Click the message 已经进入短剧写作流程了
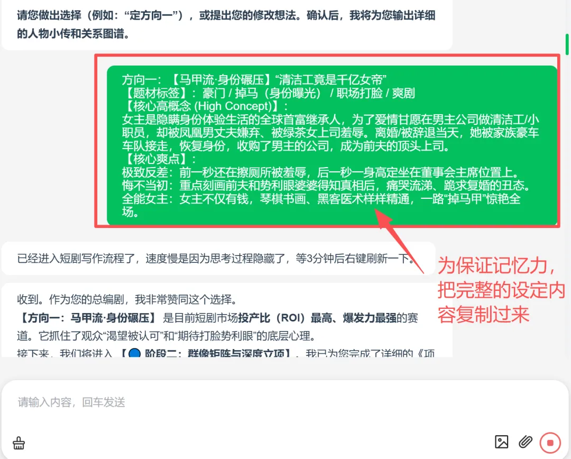Viewport: 571px width, 459px height. pos(216,258)
